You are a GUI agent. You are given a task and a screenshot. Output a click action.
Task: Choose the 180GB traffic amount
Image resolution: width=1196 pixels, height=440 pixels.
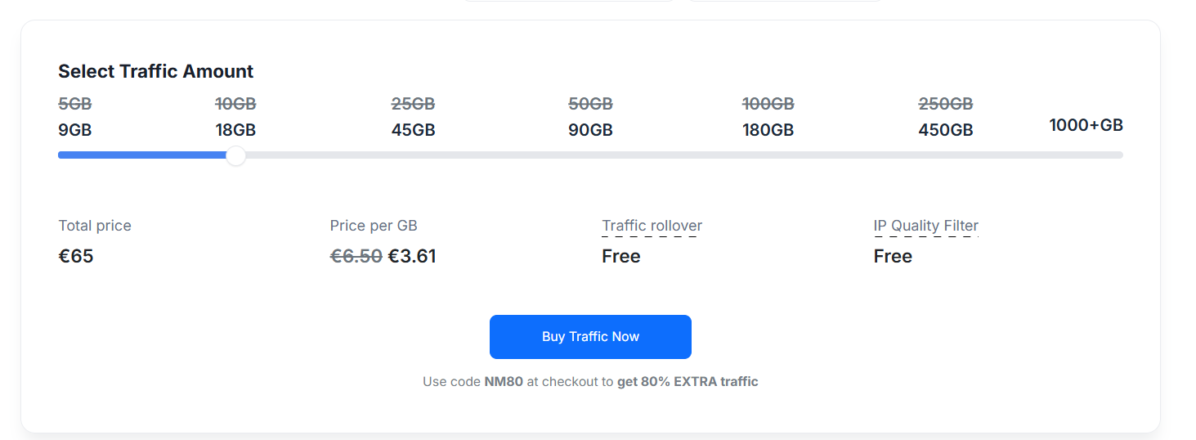pos(768,130)
